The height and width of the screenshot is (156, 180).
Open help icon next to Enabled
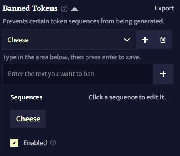(x=53, y=143)
